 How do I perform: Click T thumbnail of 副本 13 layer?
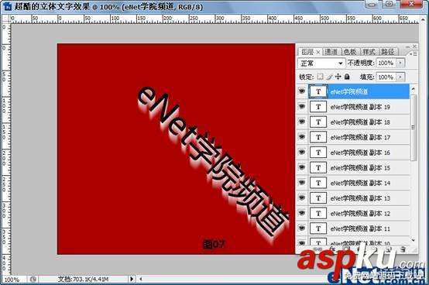[318, 198]
